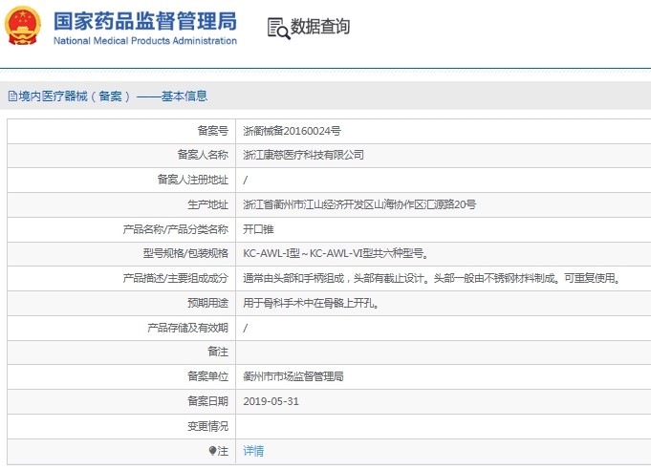The height and width of the screenshot is (470, 651).
Task: Click the 产品名称/产品分类名称 label
Action: pyautogui.click(x=176, y=229)
